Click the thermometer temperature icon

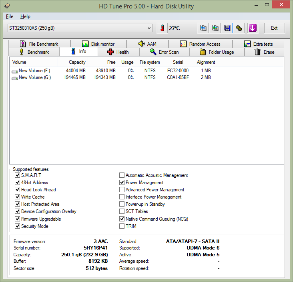click(x=162, y=28)
